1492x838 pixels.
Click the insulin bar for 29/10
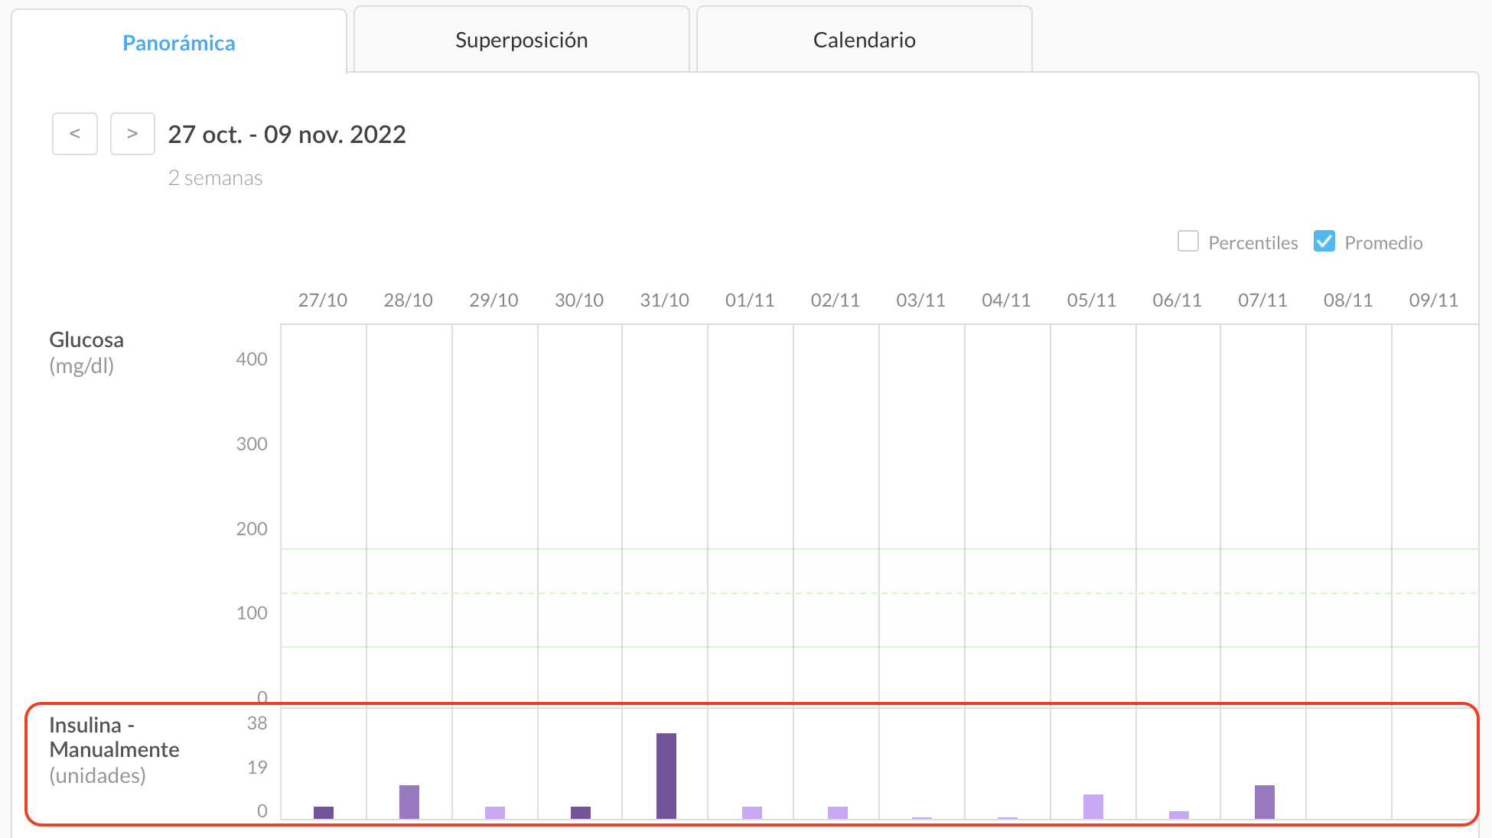click(x=495, y=813)
